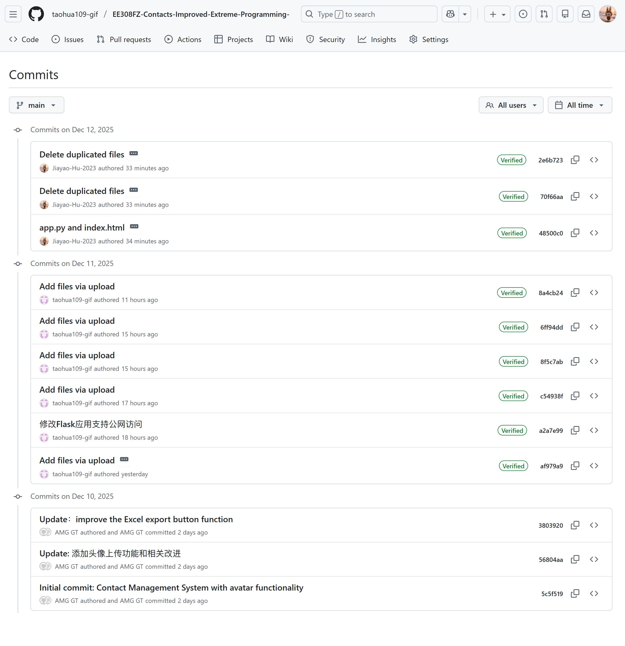Viewport: 625px width, 646px height.
Task: Open the global navigation hamburger menu
Action: click(13, 14)
